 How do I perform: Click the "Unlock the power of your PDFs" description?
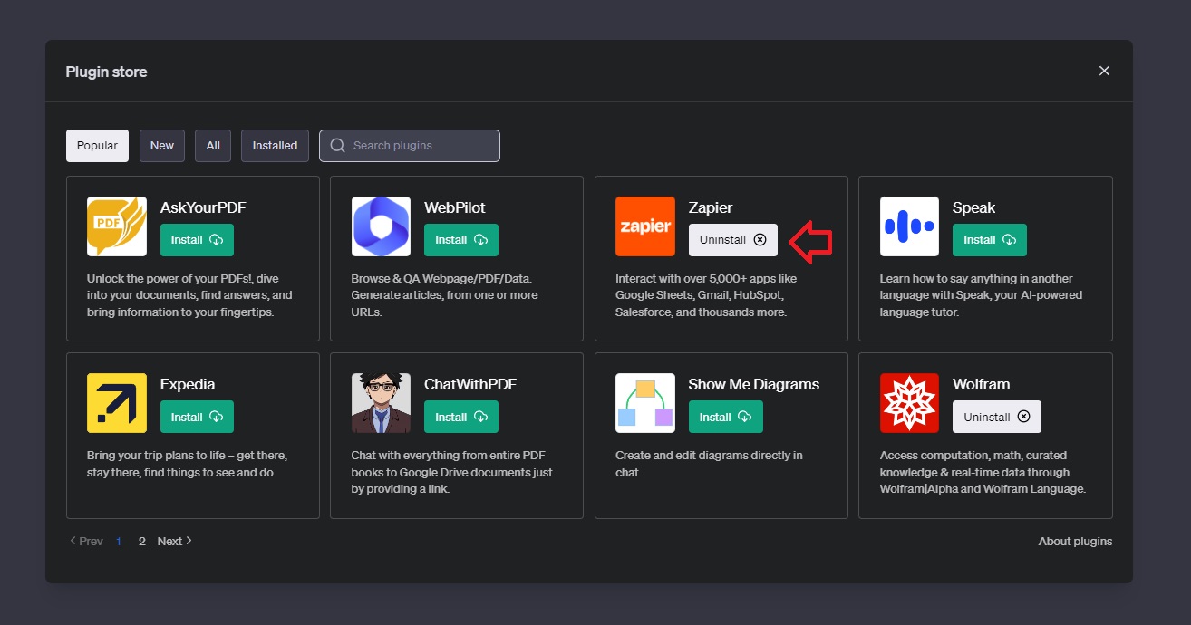(x=190, y=295)
